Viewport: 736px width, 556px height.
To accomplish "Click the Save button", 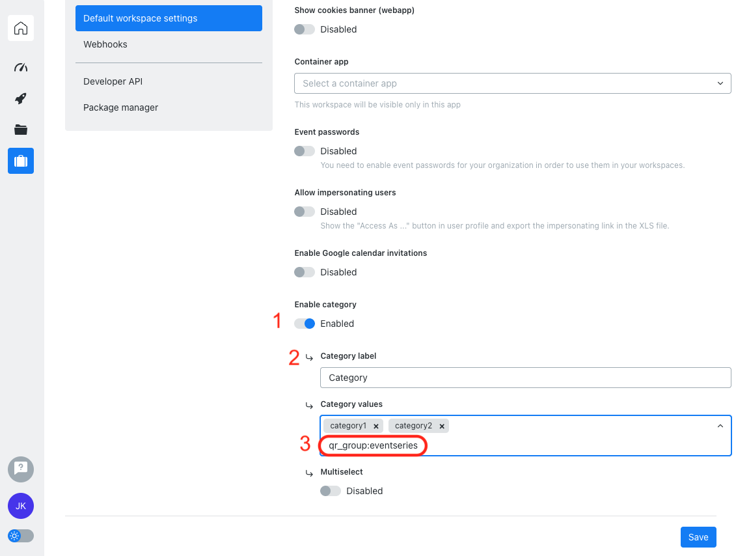I will [698, 537].
